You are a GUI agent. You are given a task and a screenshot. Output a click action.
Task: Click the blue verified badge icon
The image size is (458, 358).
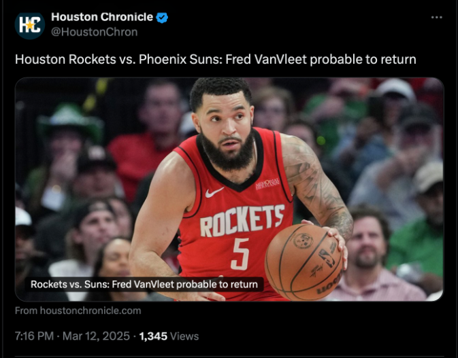pyautogui.click(x=162, y=18)
